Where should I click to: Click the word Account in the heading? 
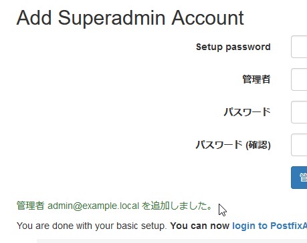click(x=208, y=18)
